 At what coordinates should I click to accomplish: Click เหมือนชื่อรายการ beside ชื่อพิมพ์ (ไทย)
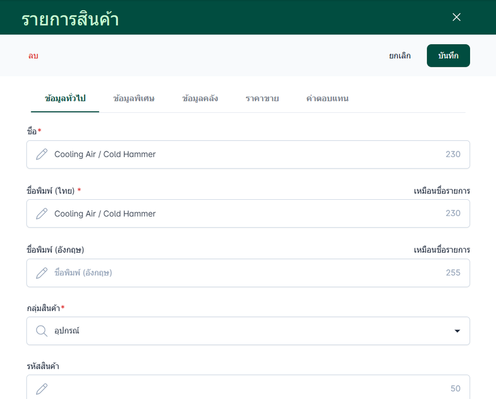point(442,191)
